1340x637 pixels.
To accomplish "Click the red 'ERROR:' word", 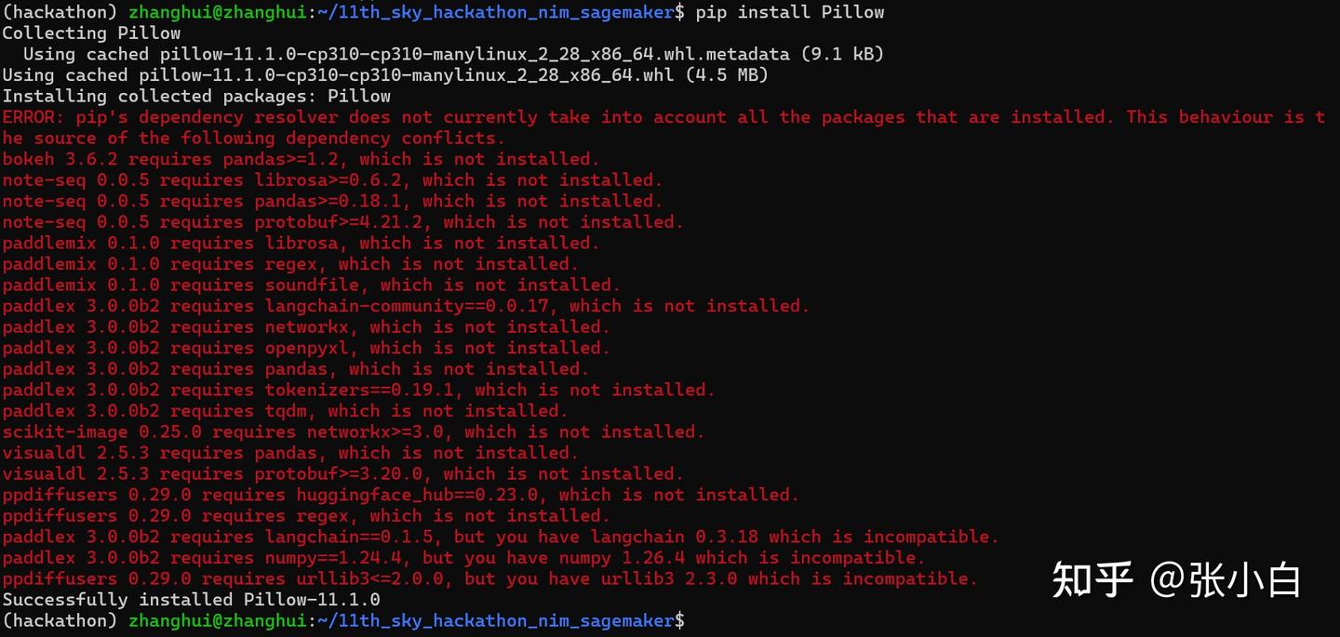I will tap(33, 117).
